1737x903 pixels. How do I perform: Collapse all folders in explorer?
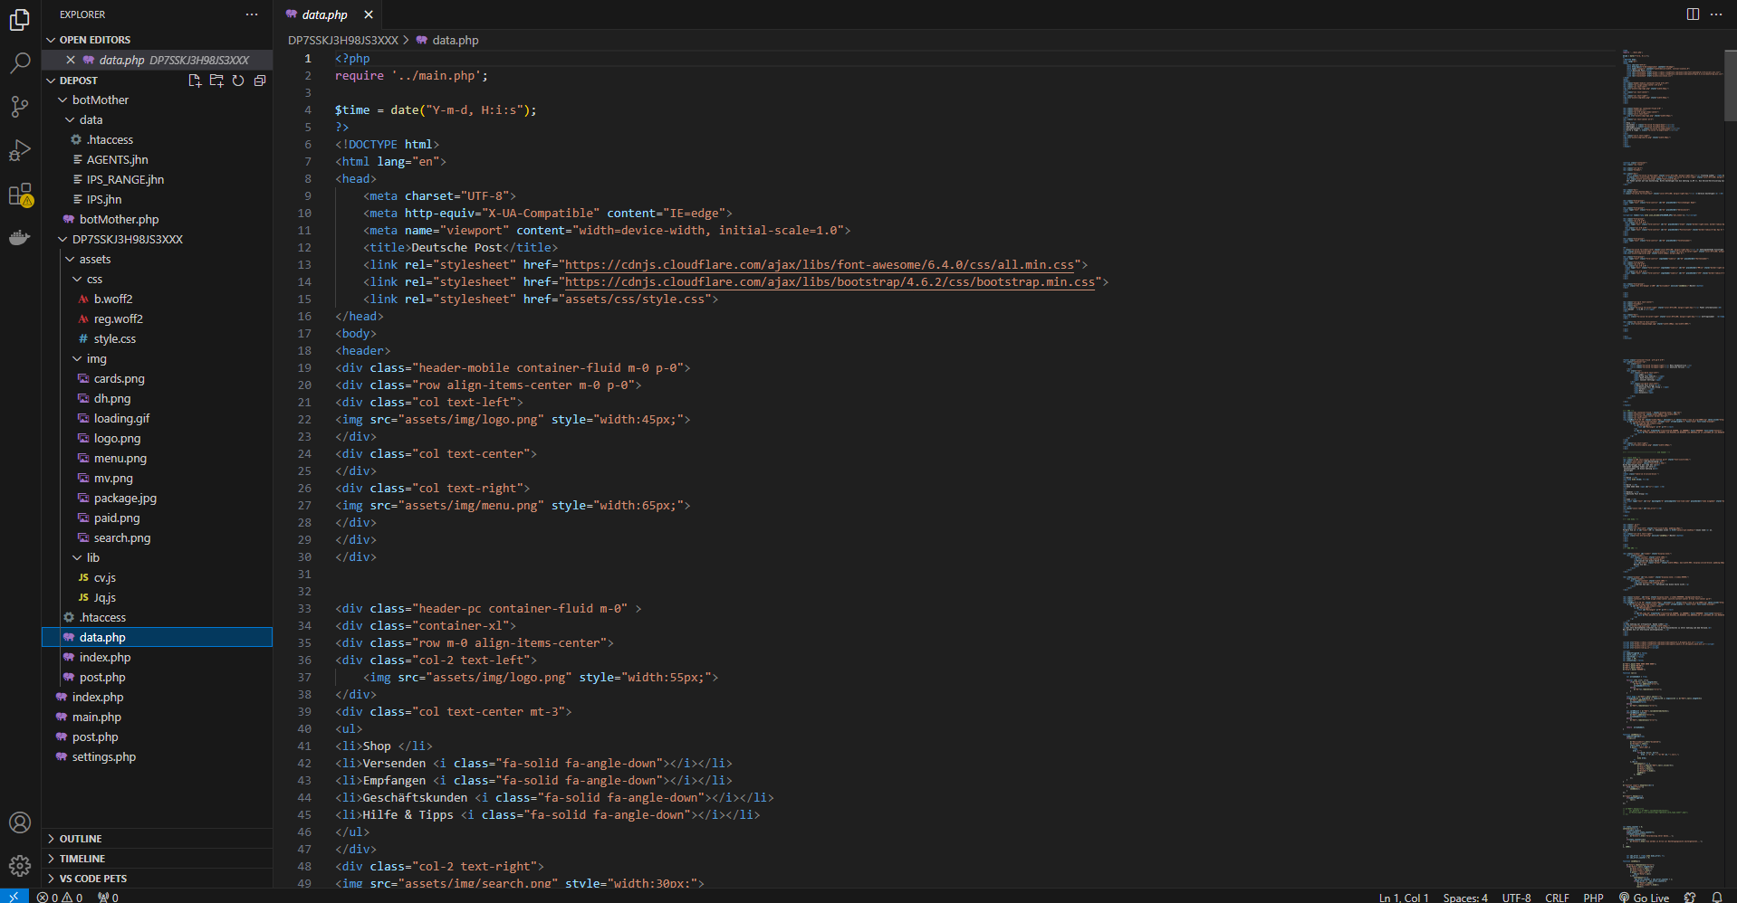point(260,81)
